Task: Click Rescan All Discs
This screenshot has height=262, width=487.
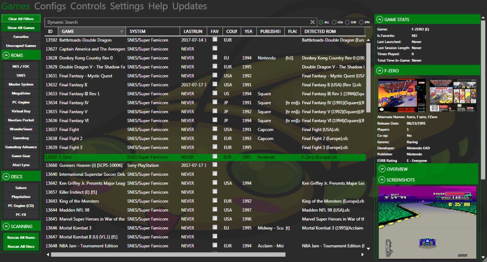Action: [21, 247]
